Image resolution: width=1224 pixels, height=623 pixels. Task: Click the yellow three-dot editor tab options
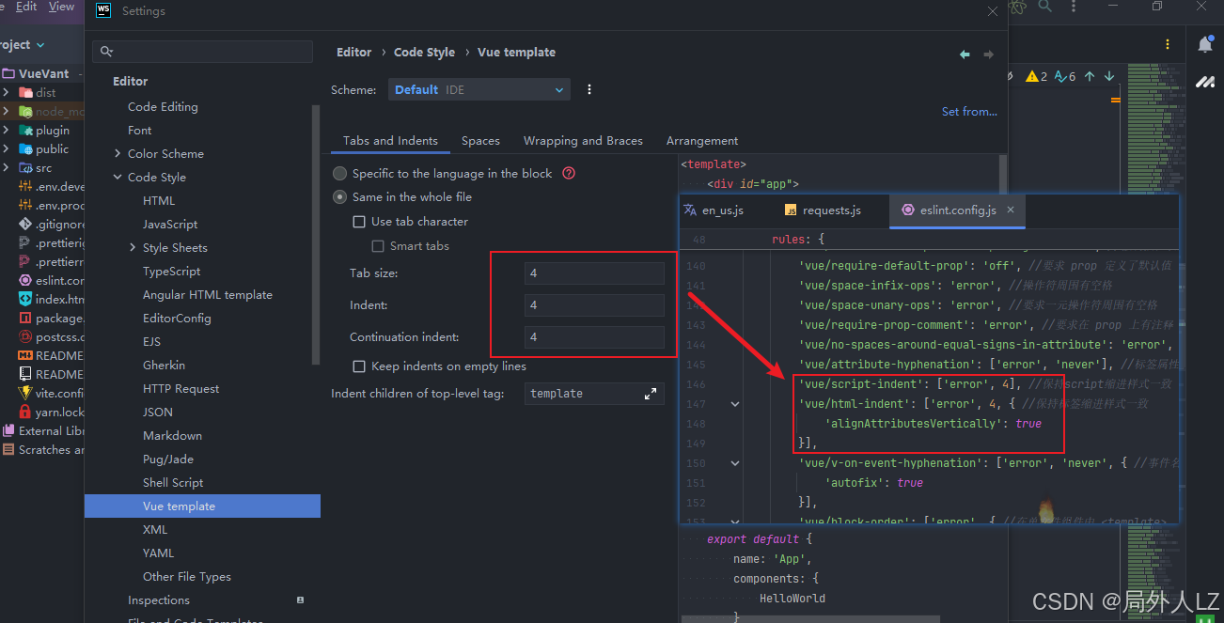1168,44
